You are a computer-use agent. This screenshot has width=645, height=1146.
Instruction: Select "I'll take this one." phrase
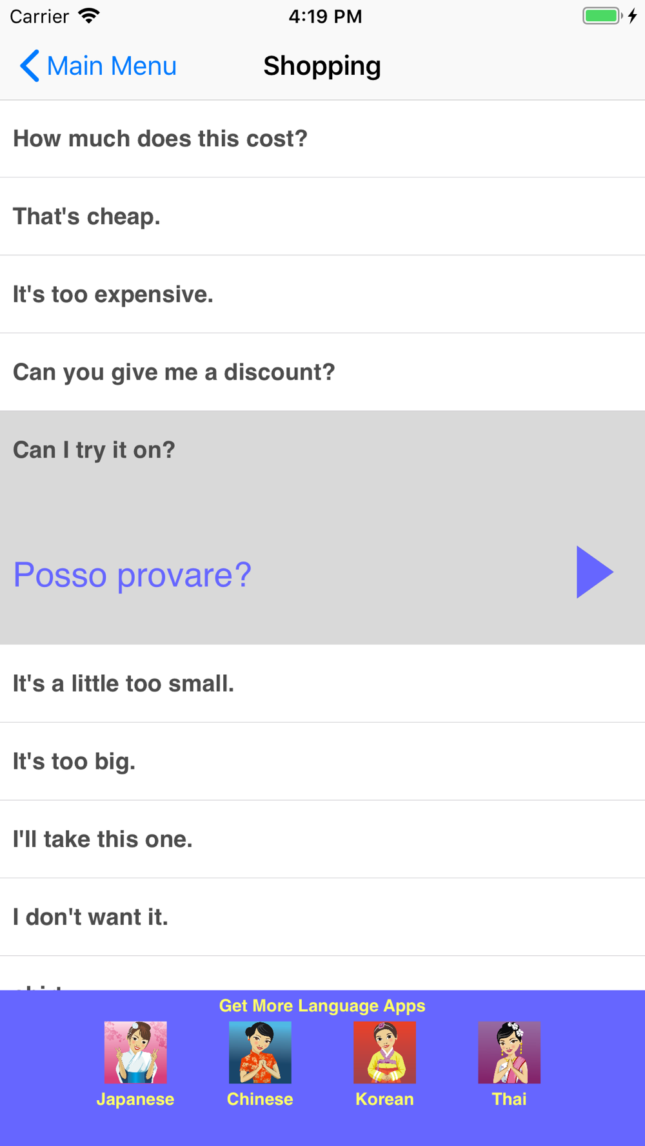click(322, 839)
